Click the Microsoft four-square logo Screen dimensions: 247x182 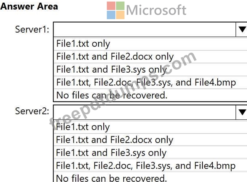(x=115, y=10)
